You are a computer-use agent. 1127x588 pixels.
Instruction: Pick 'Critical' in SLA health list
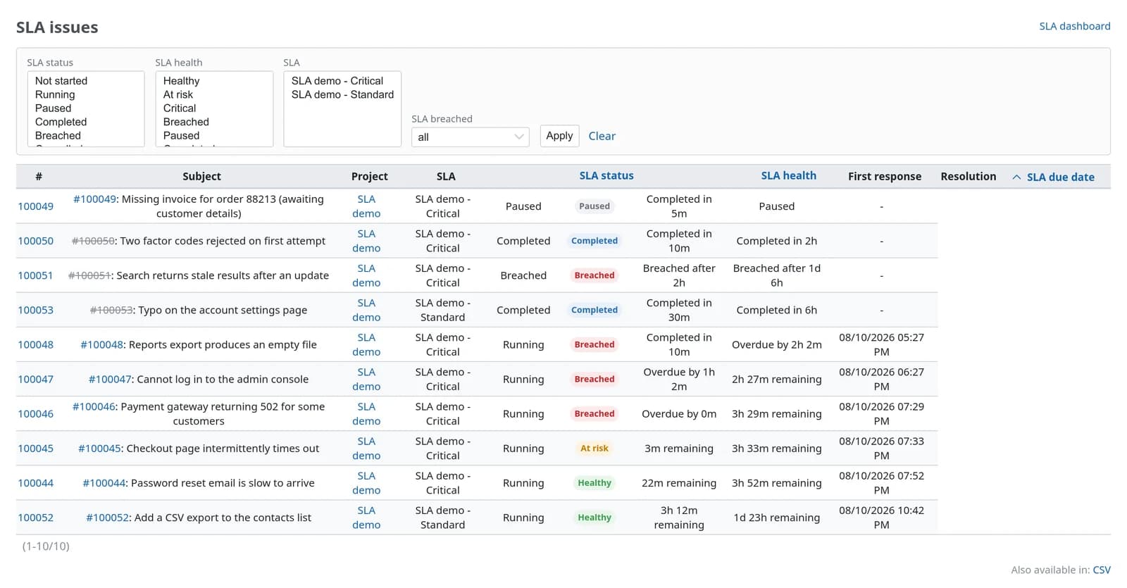pyautogui.click(x=180, y=108)
